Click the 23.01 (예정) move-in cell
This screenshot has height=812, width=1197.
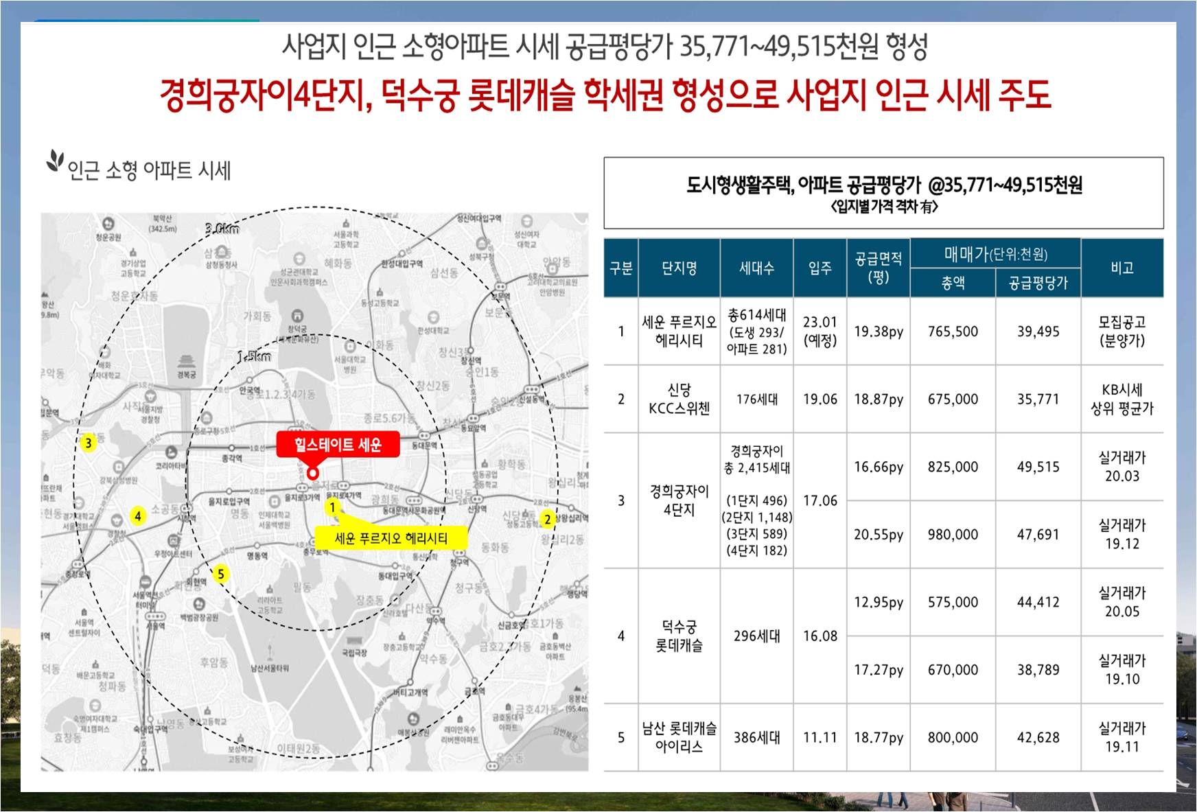coord(820,332)
